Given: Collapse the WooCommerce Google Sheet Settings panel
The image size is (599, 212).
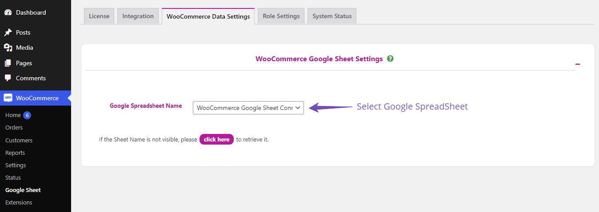Looking at the screenshot, I should tap(578, 64).
